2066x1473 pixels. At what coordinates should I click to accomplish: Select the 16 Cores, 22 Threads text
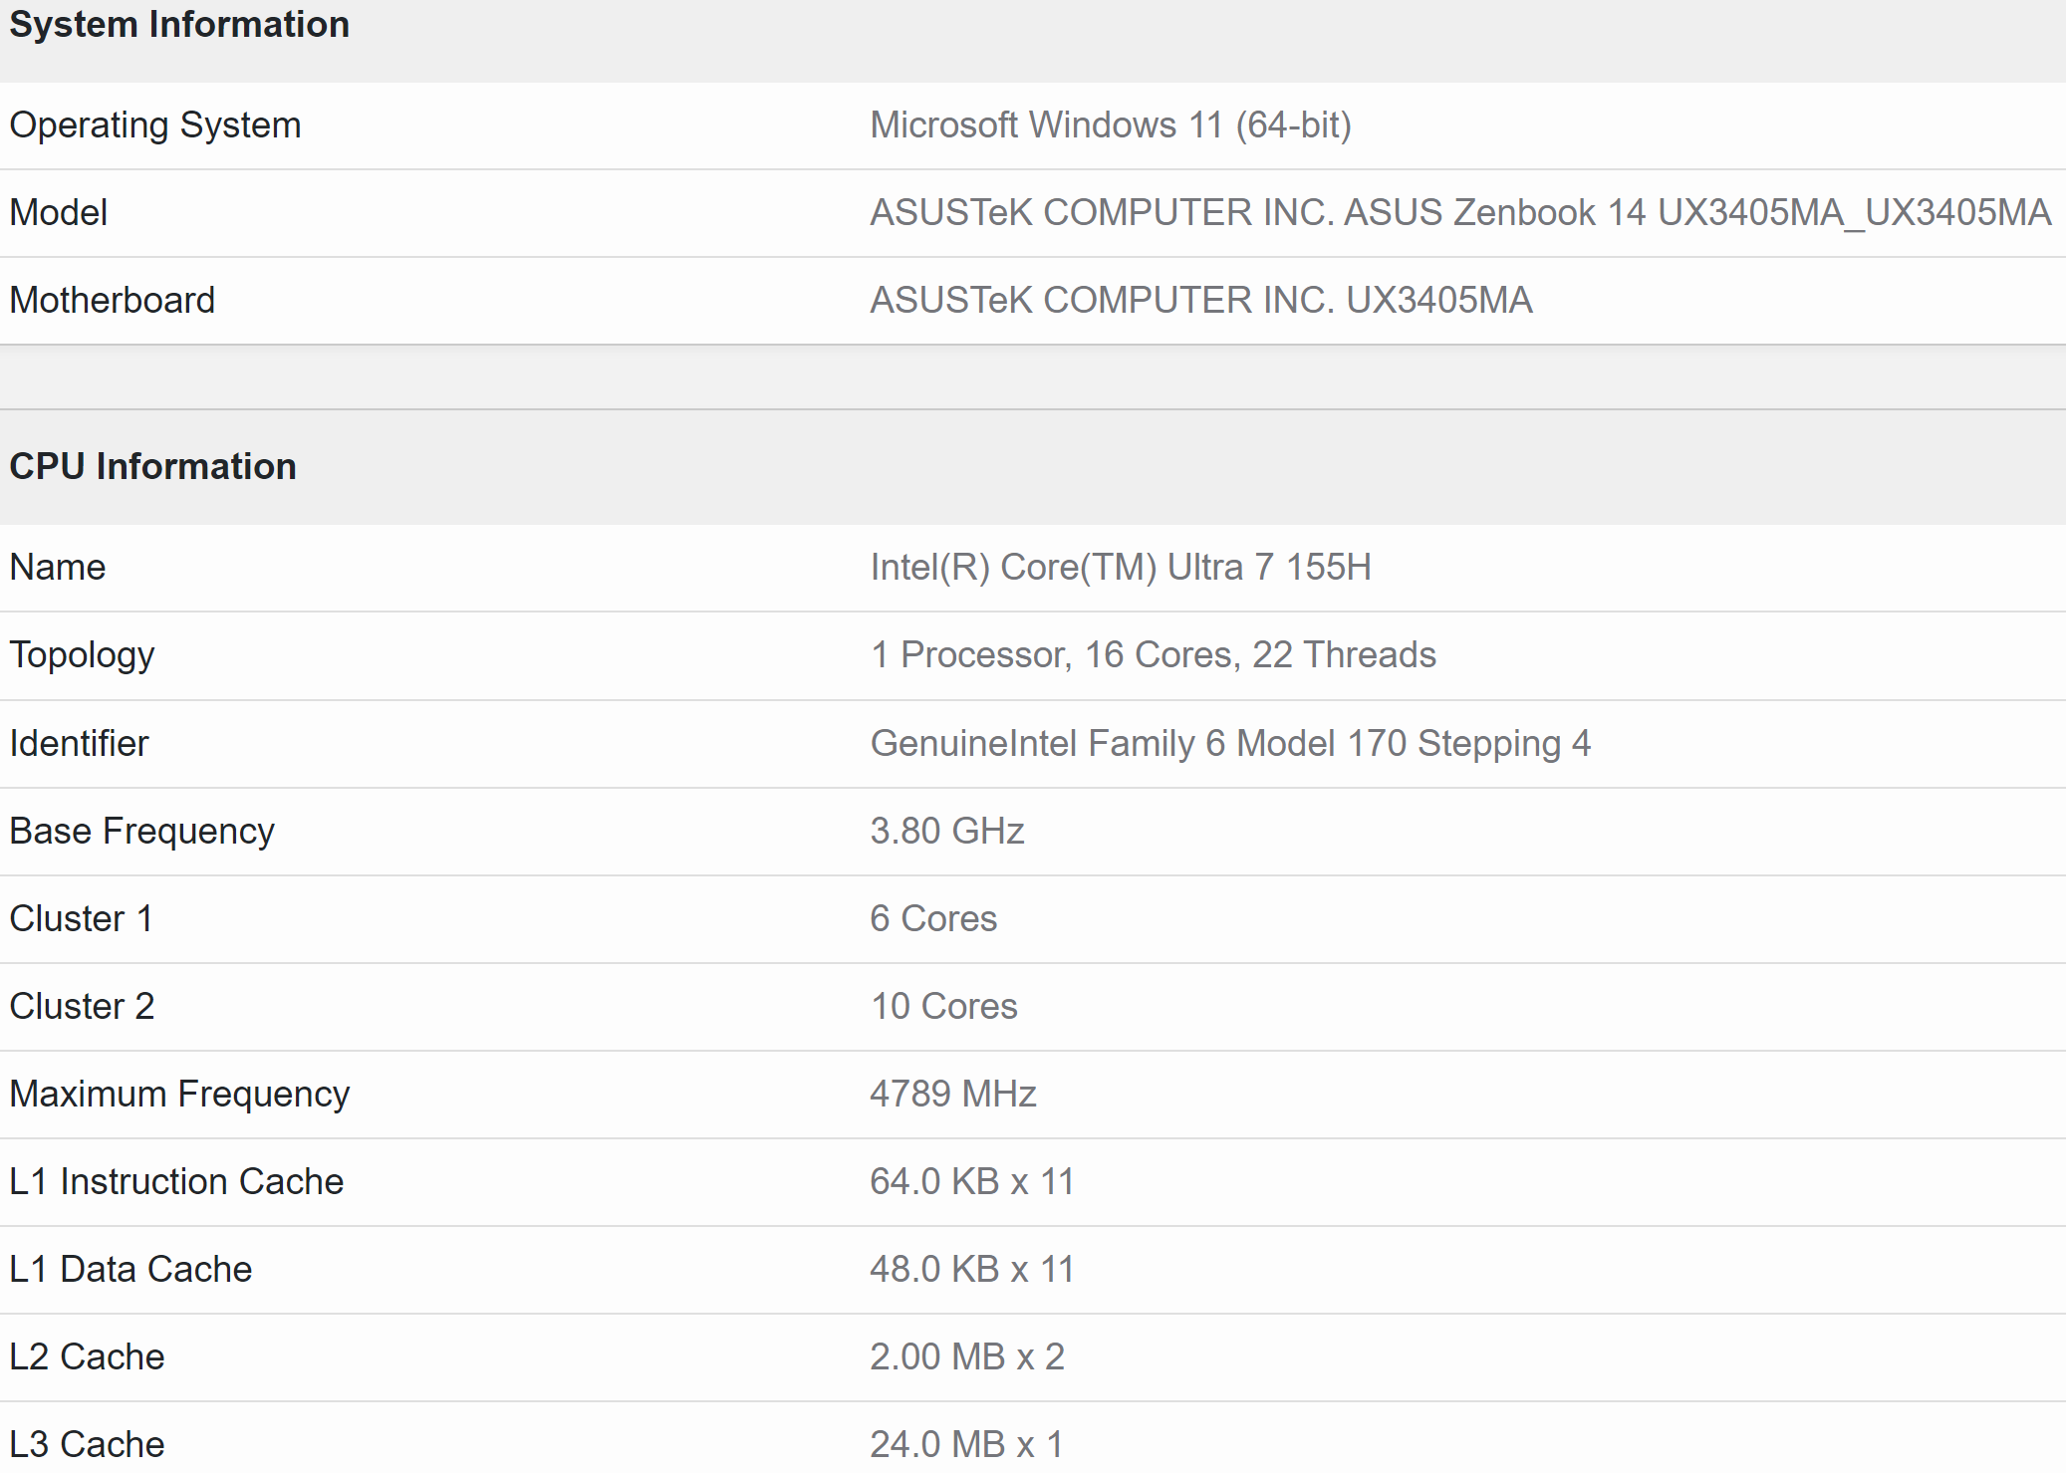tap(1259, 655)
